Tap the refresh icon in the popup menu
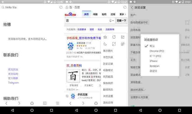 [x=114, y=37]
